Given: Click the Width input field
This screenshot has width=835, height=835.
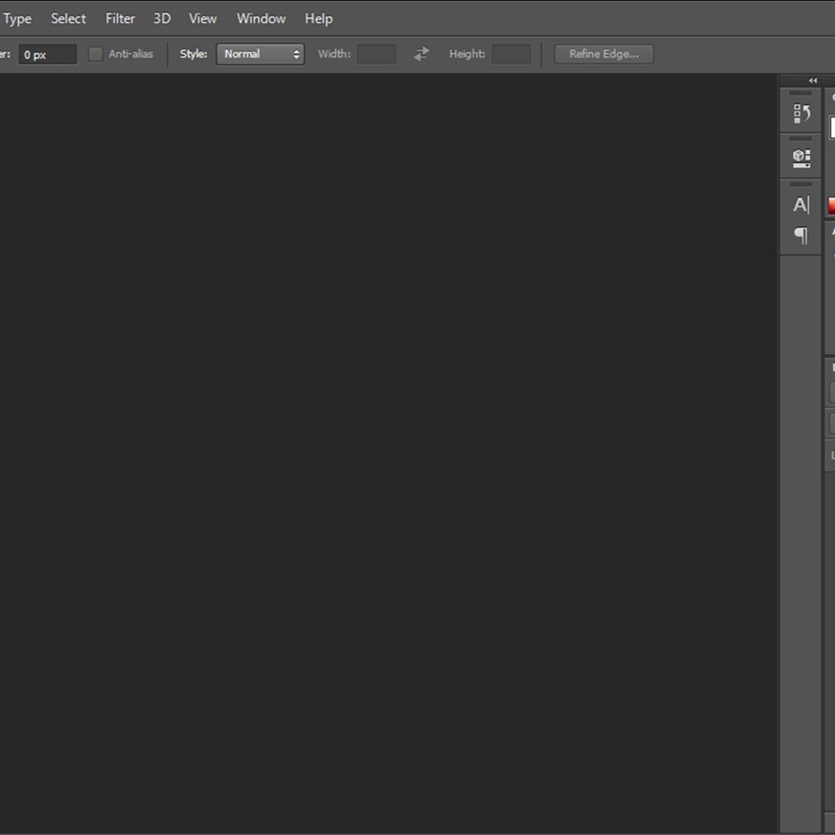Looking at the screenshot, I should (x=376, y=54).
